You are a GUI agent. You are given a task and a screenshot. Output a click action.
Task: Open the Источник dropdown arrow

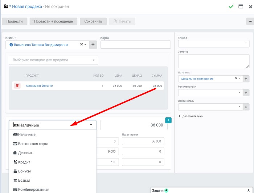click(x=239, y=79)
